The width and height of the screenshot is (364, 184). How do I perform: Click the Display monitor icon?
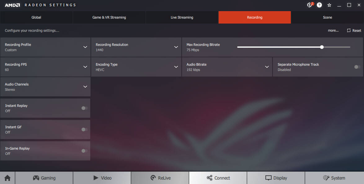[269, 178]
